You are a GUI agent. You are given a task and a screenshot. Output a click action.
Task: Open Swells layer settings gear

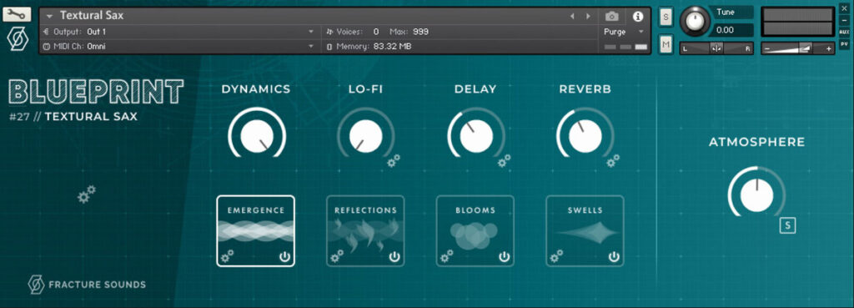coord(556,256)
